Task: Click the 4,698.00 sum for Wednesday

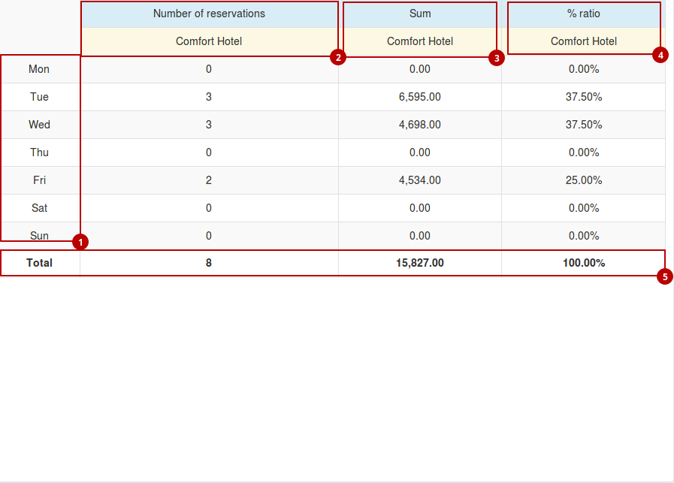Action: 420,125
